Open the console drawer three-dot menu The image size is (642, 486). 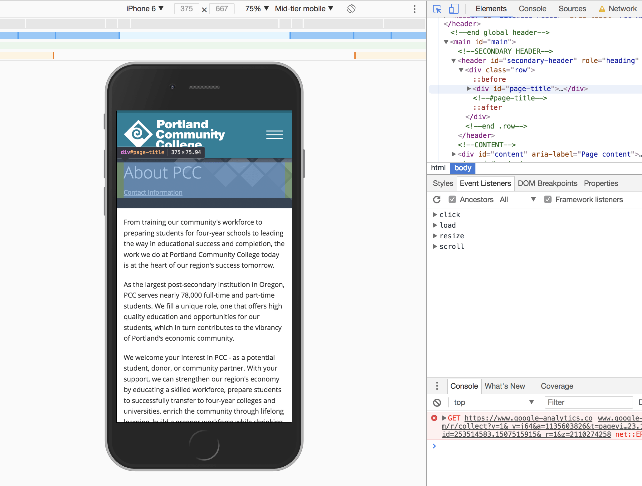coord(437,386)
